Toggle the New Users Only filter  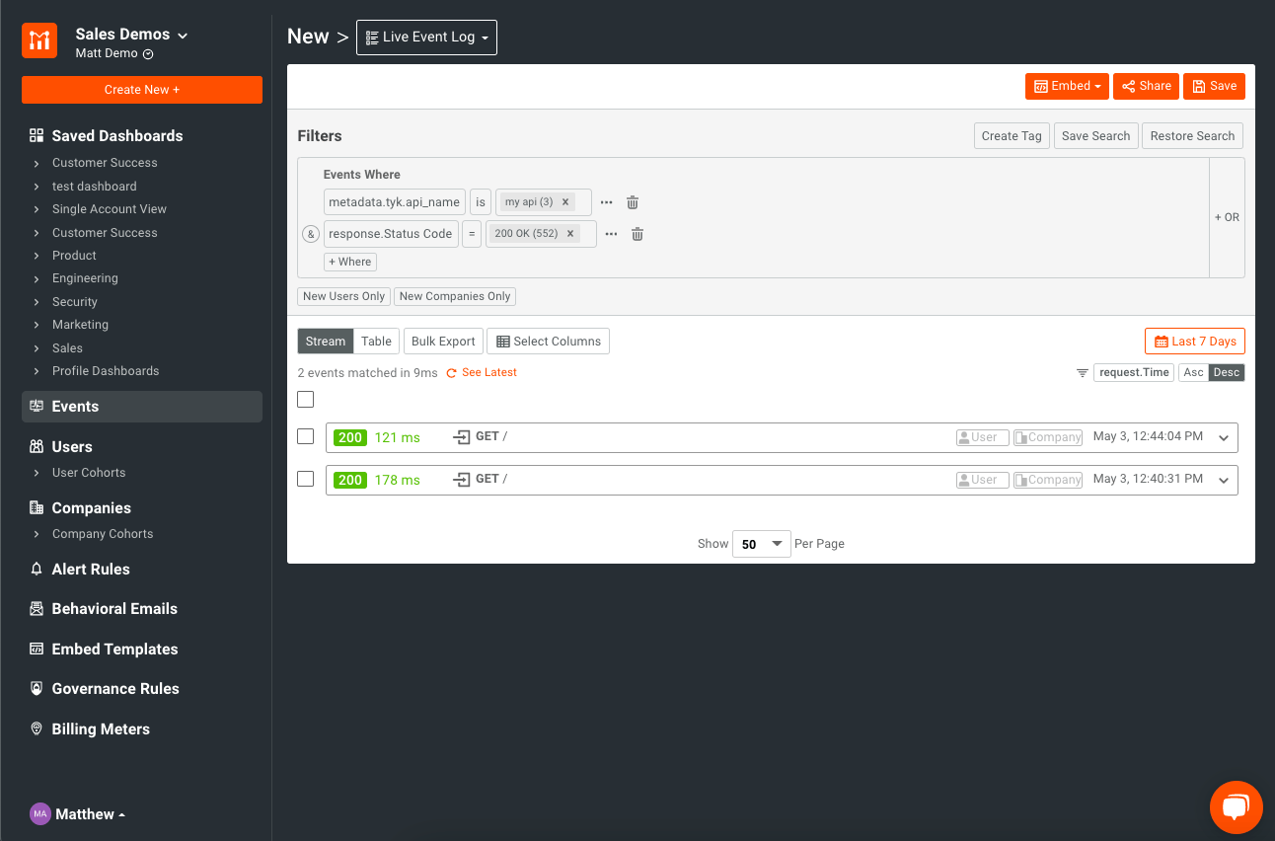(344, 296)
